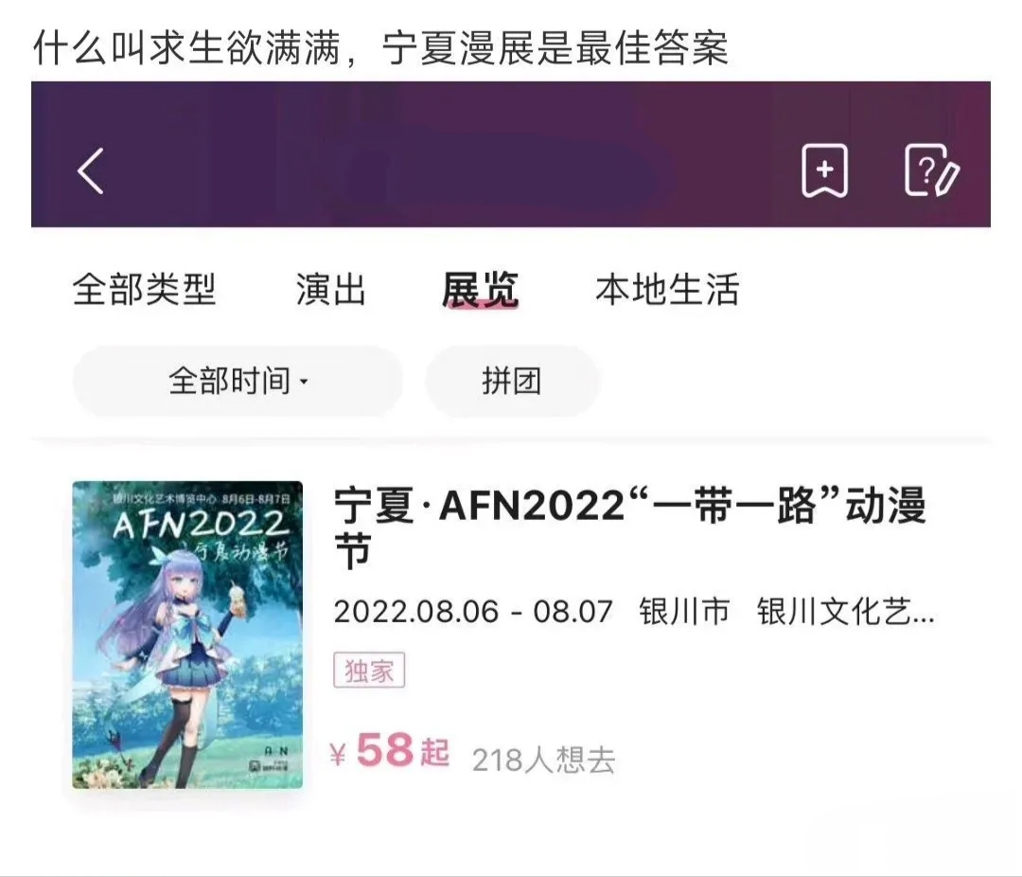Viewport: 1022px width, 877px height.
Task: Click the ¥58起 price
Action: click(x=390, y=750)
